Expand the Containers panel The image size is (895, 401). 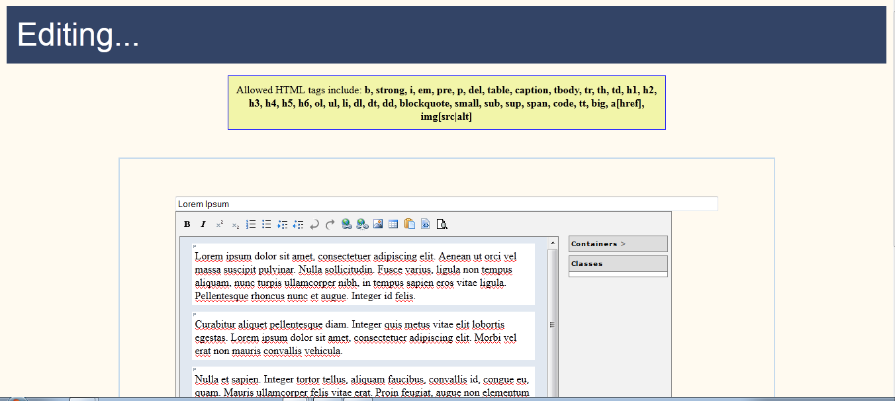tap(617, 244)
